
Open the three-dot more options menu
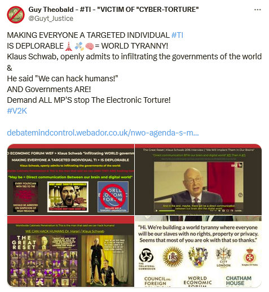pyautogui.click(x=257, y=10)
